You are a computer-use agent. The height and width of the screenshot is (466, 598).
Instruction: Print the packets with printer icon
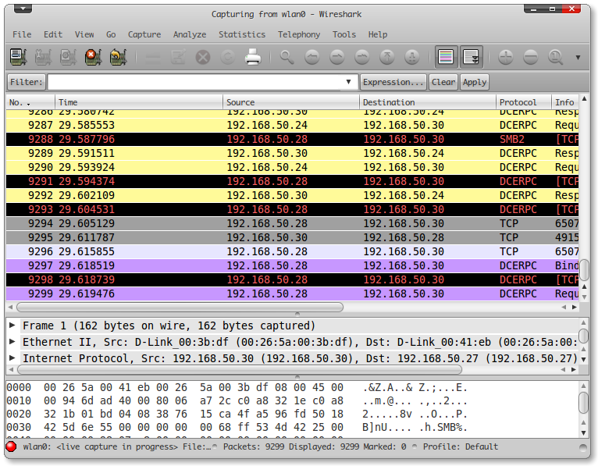point(252,57)
